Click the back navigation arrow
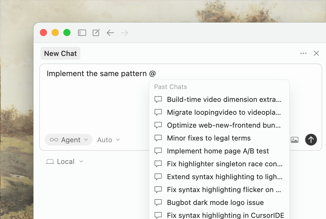The height and width of the screenshot is (219, 326). pyautogui.click(x=110, y=33)
